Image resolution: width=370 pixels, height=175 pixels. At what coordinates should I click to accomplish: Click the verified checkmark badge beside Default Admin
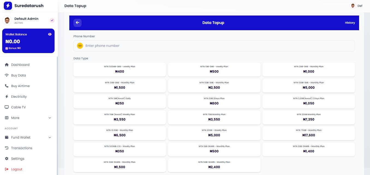(x=52, y=20)
